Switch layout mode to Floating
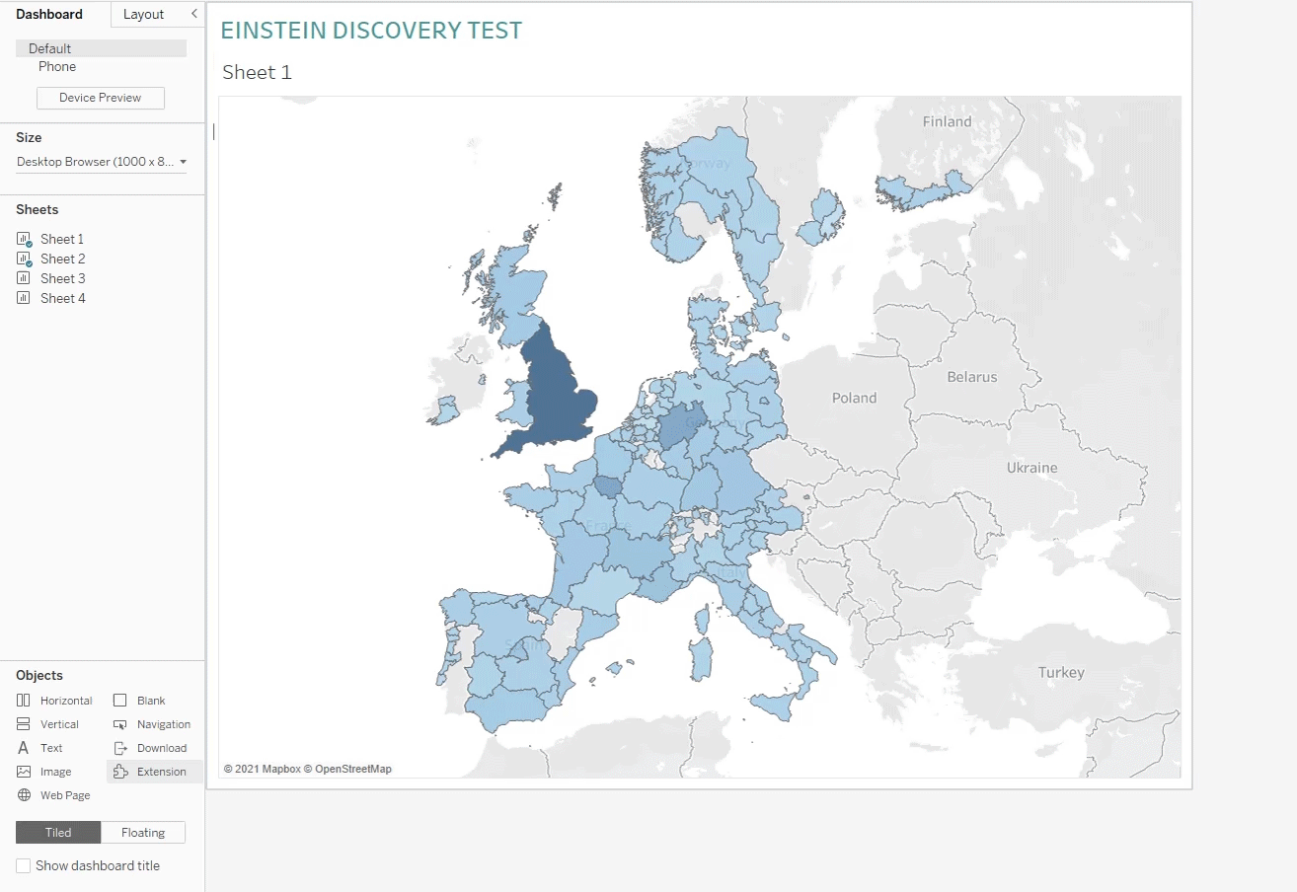The image size is (1297, 892). point(143,832)
